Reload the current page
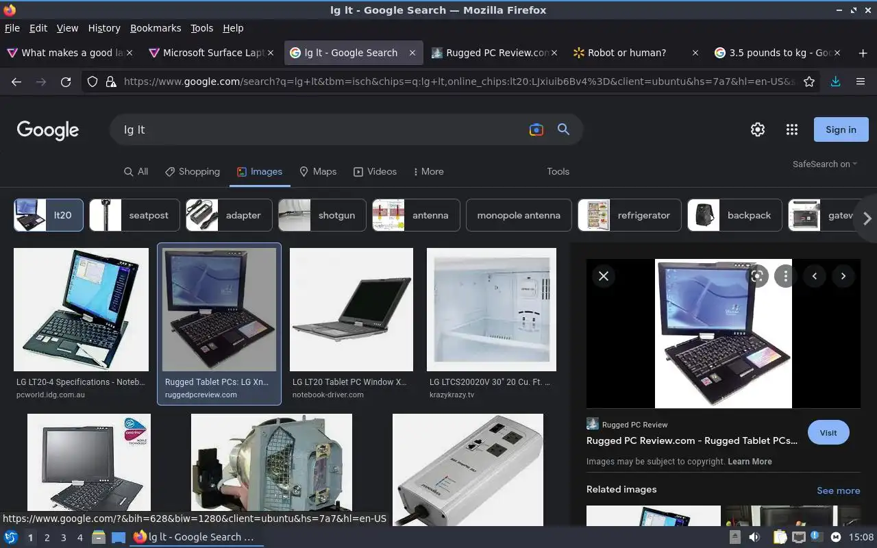This screenshot has width=877, height=548. (x=66, y=82)
